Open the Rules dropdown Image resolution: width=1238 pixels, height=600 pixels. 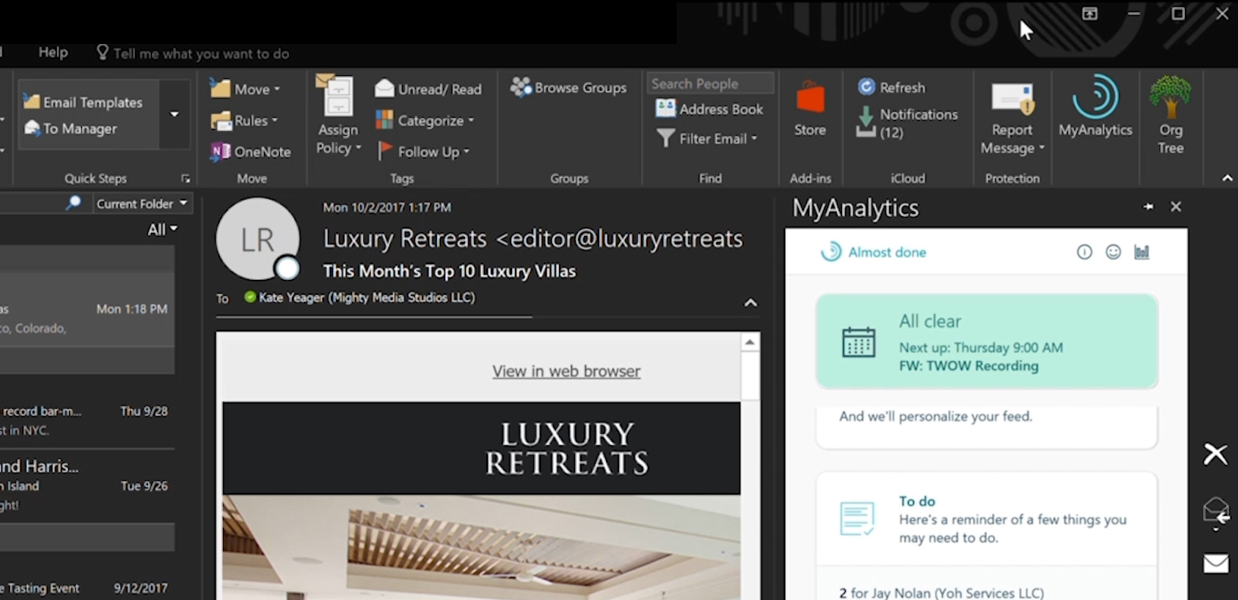[244, 121]
